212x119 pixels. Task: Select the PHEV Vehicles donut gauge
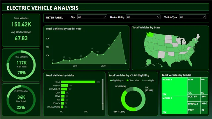[21, 99]
